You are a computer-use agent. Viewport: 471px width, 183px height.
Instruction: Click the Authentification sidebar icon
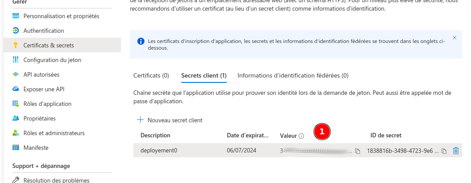pos(16,31)
